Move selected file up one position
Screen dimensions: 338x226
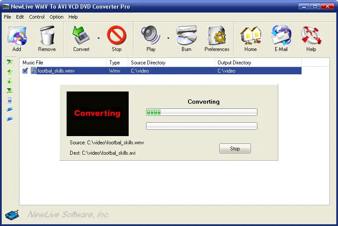(x=10, y=72)
